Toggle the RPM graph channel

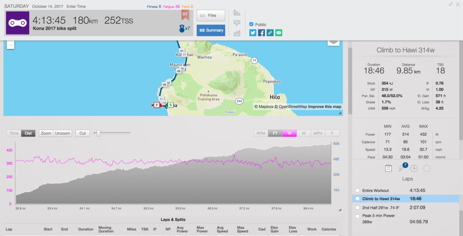pyautogui.click(x=261, y=133)
